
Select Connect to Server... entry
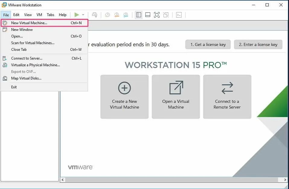(x=44, y=58)
